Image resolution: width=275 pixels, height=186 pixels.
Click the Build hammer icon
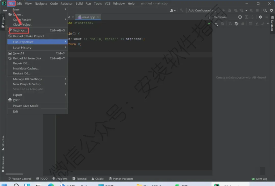(x=182, y=10)
